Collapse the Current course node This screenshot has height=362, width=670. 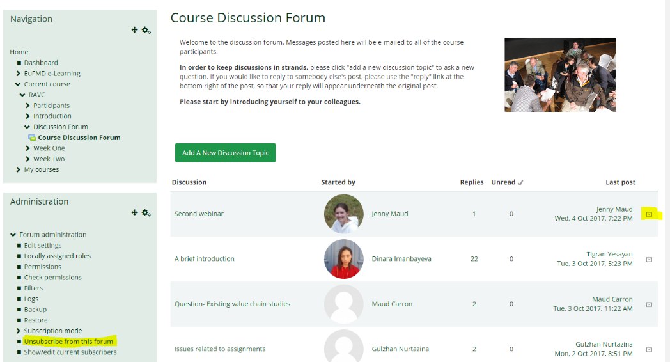[x=17, y=84]
